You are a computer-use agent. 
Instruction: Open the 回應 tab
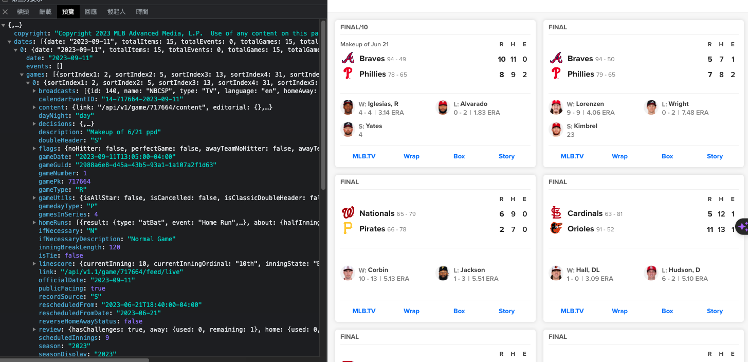tap(90, 11)
